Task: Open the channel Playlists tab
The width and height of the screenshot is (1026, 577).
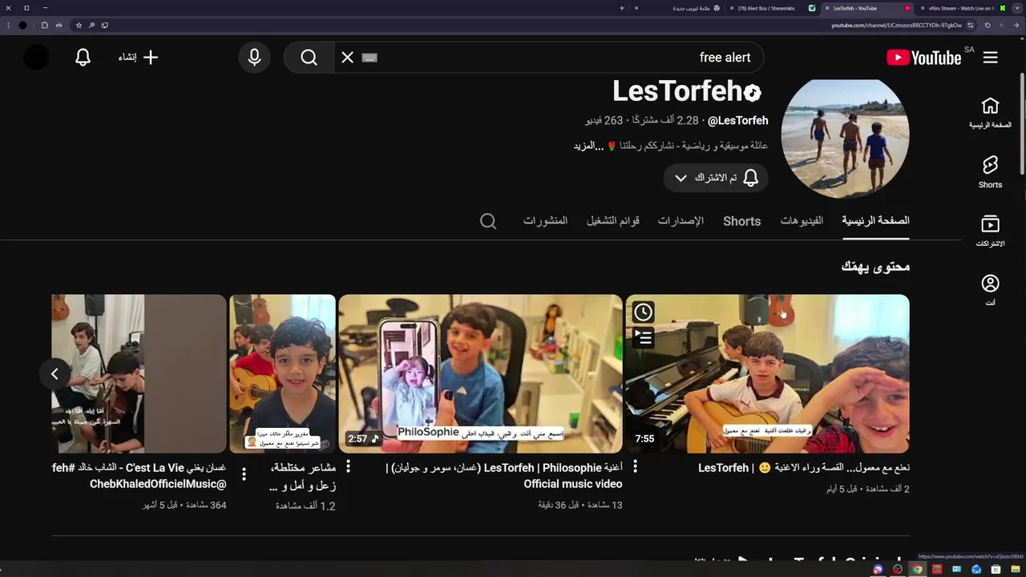Action: tap(613, 220)
